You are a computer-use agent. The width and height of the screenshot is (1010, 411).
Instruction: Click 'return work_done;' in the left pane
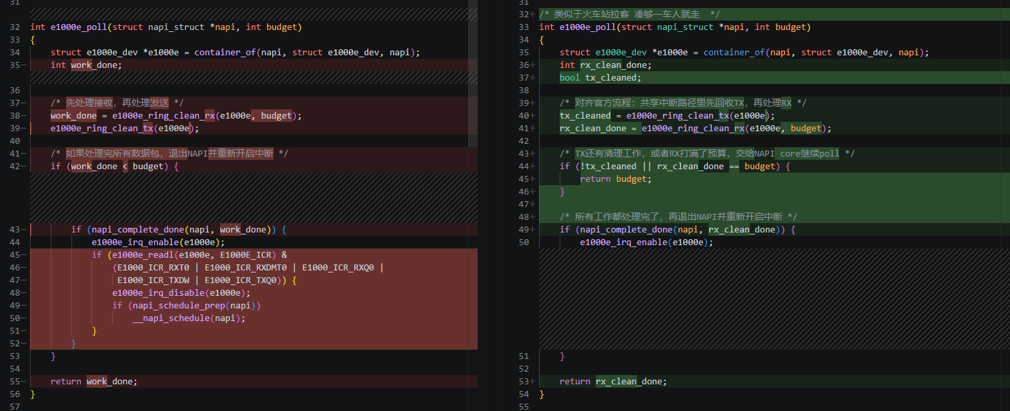tap(94, 381)
